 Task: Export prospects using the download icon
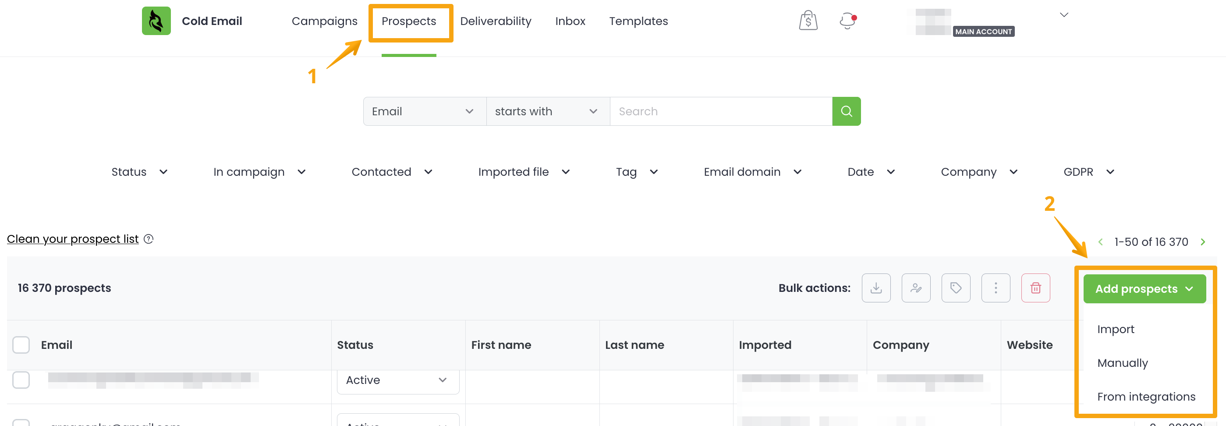tap(876, 288)
